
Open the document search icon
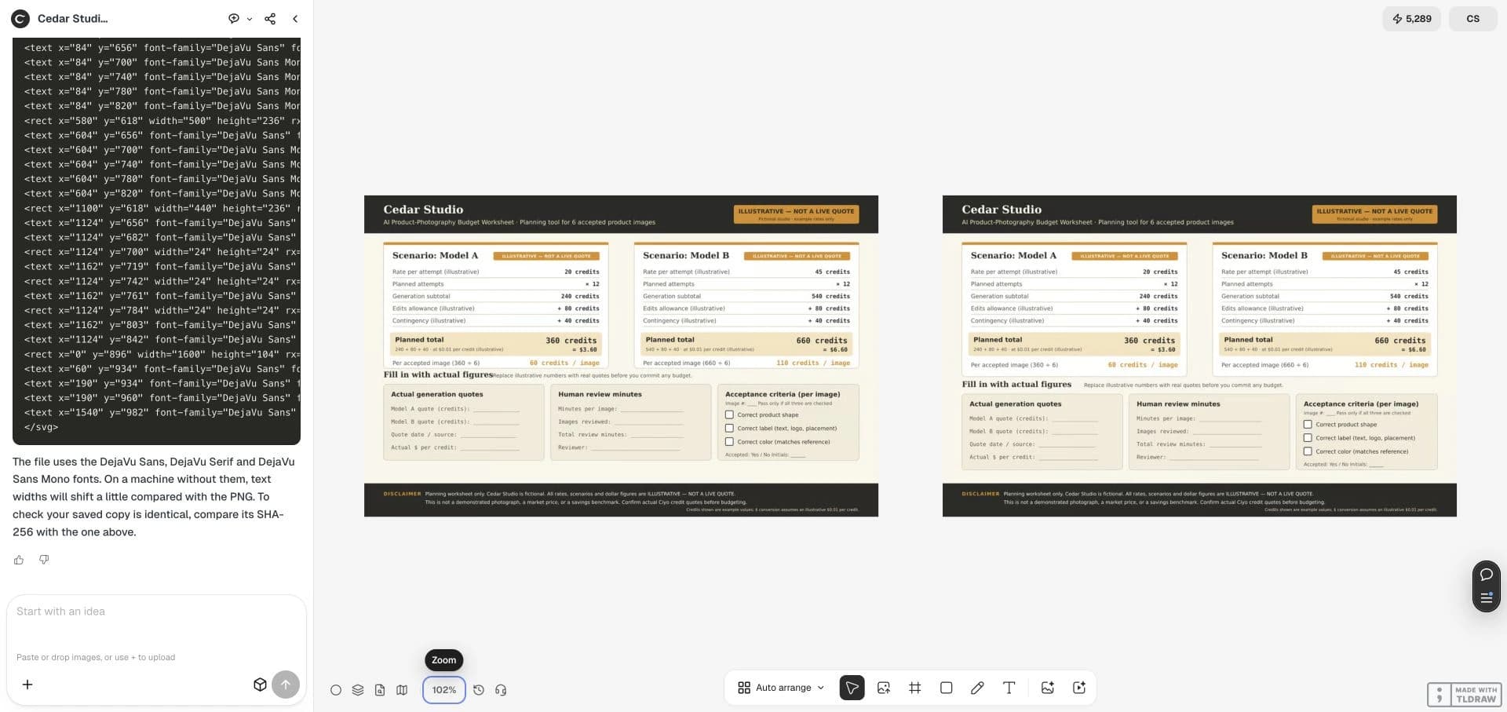(x=380, y=690)
